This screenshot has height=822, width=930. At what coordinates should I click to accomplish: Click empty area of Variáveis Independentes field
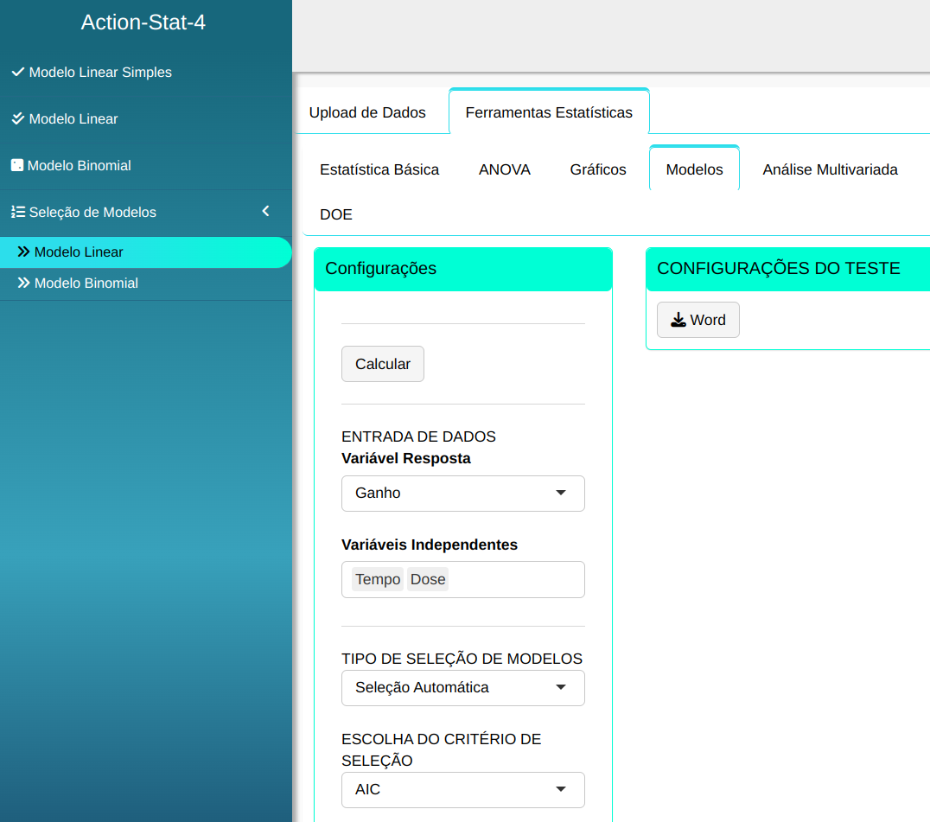519,579
